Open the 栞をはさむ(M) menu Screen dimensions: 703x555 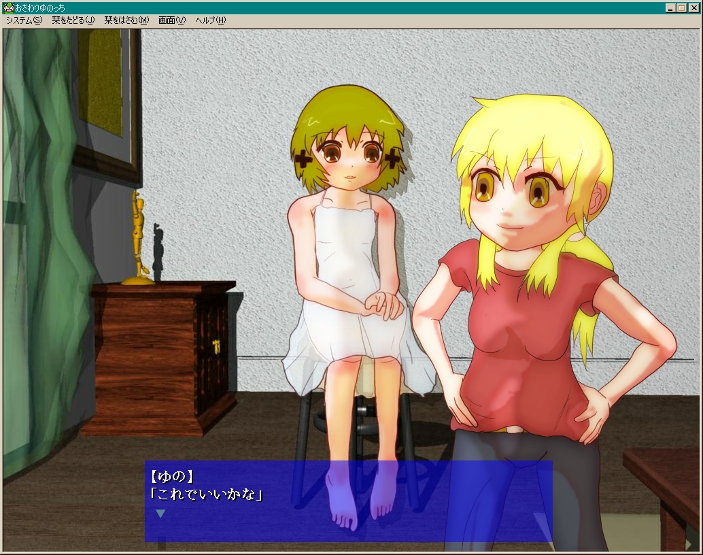pyautogui.click(x=126, y=20)
